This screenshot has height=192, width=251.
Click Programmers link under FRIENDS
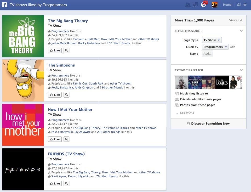(60, 164)
